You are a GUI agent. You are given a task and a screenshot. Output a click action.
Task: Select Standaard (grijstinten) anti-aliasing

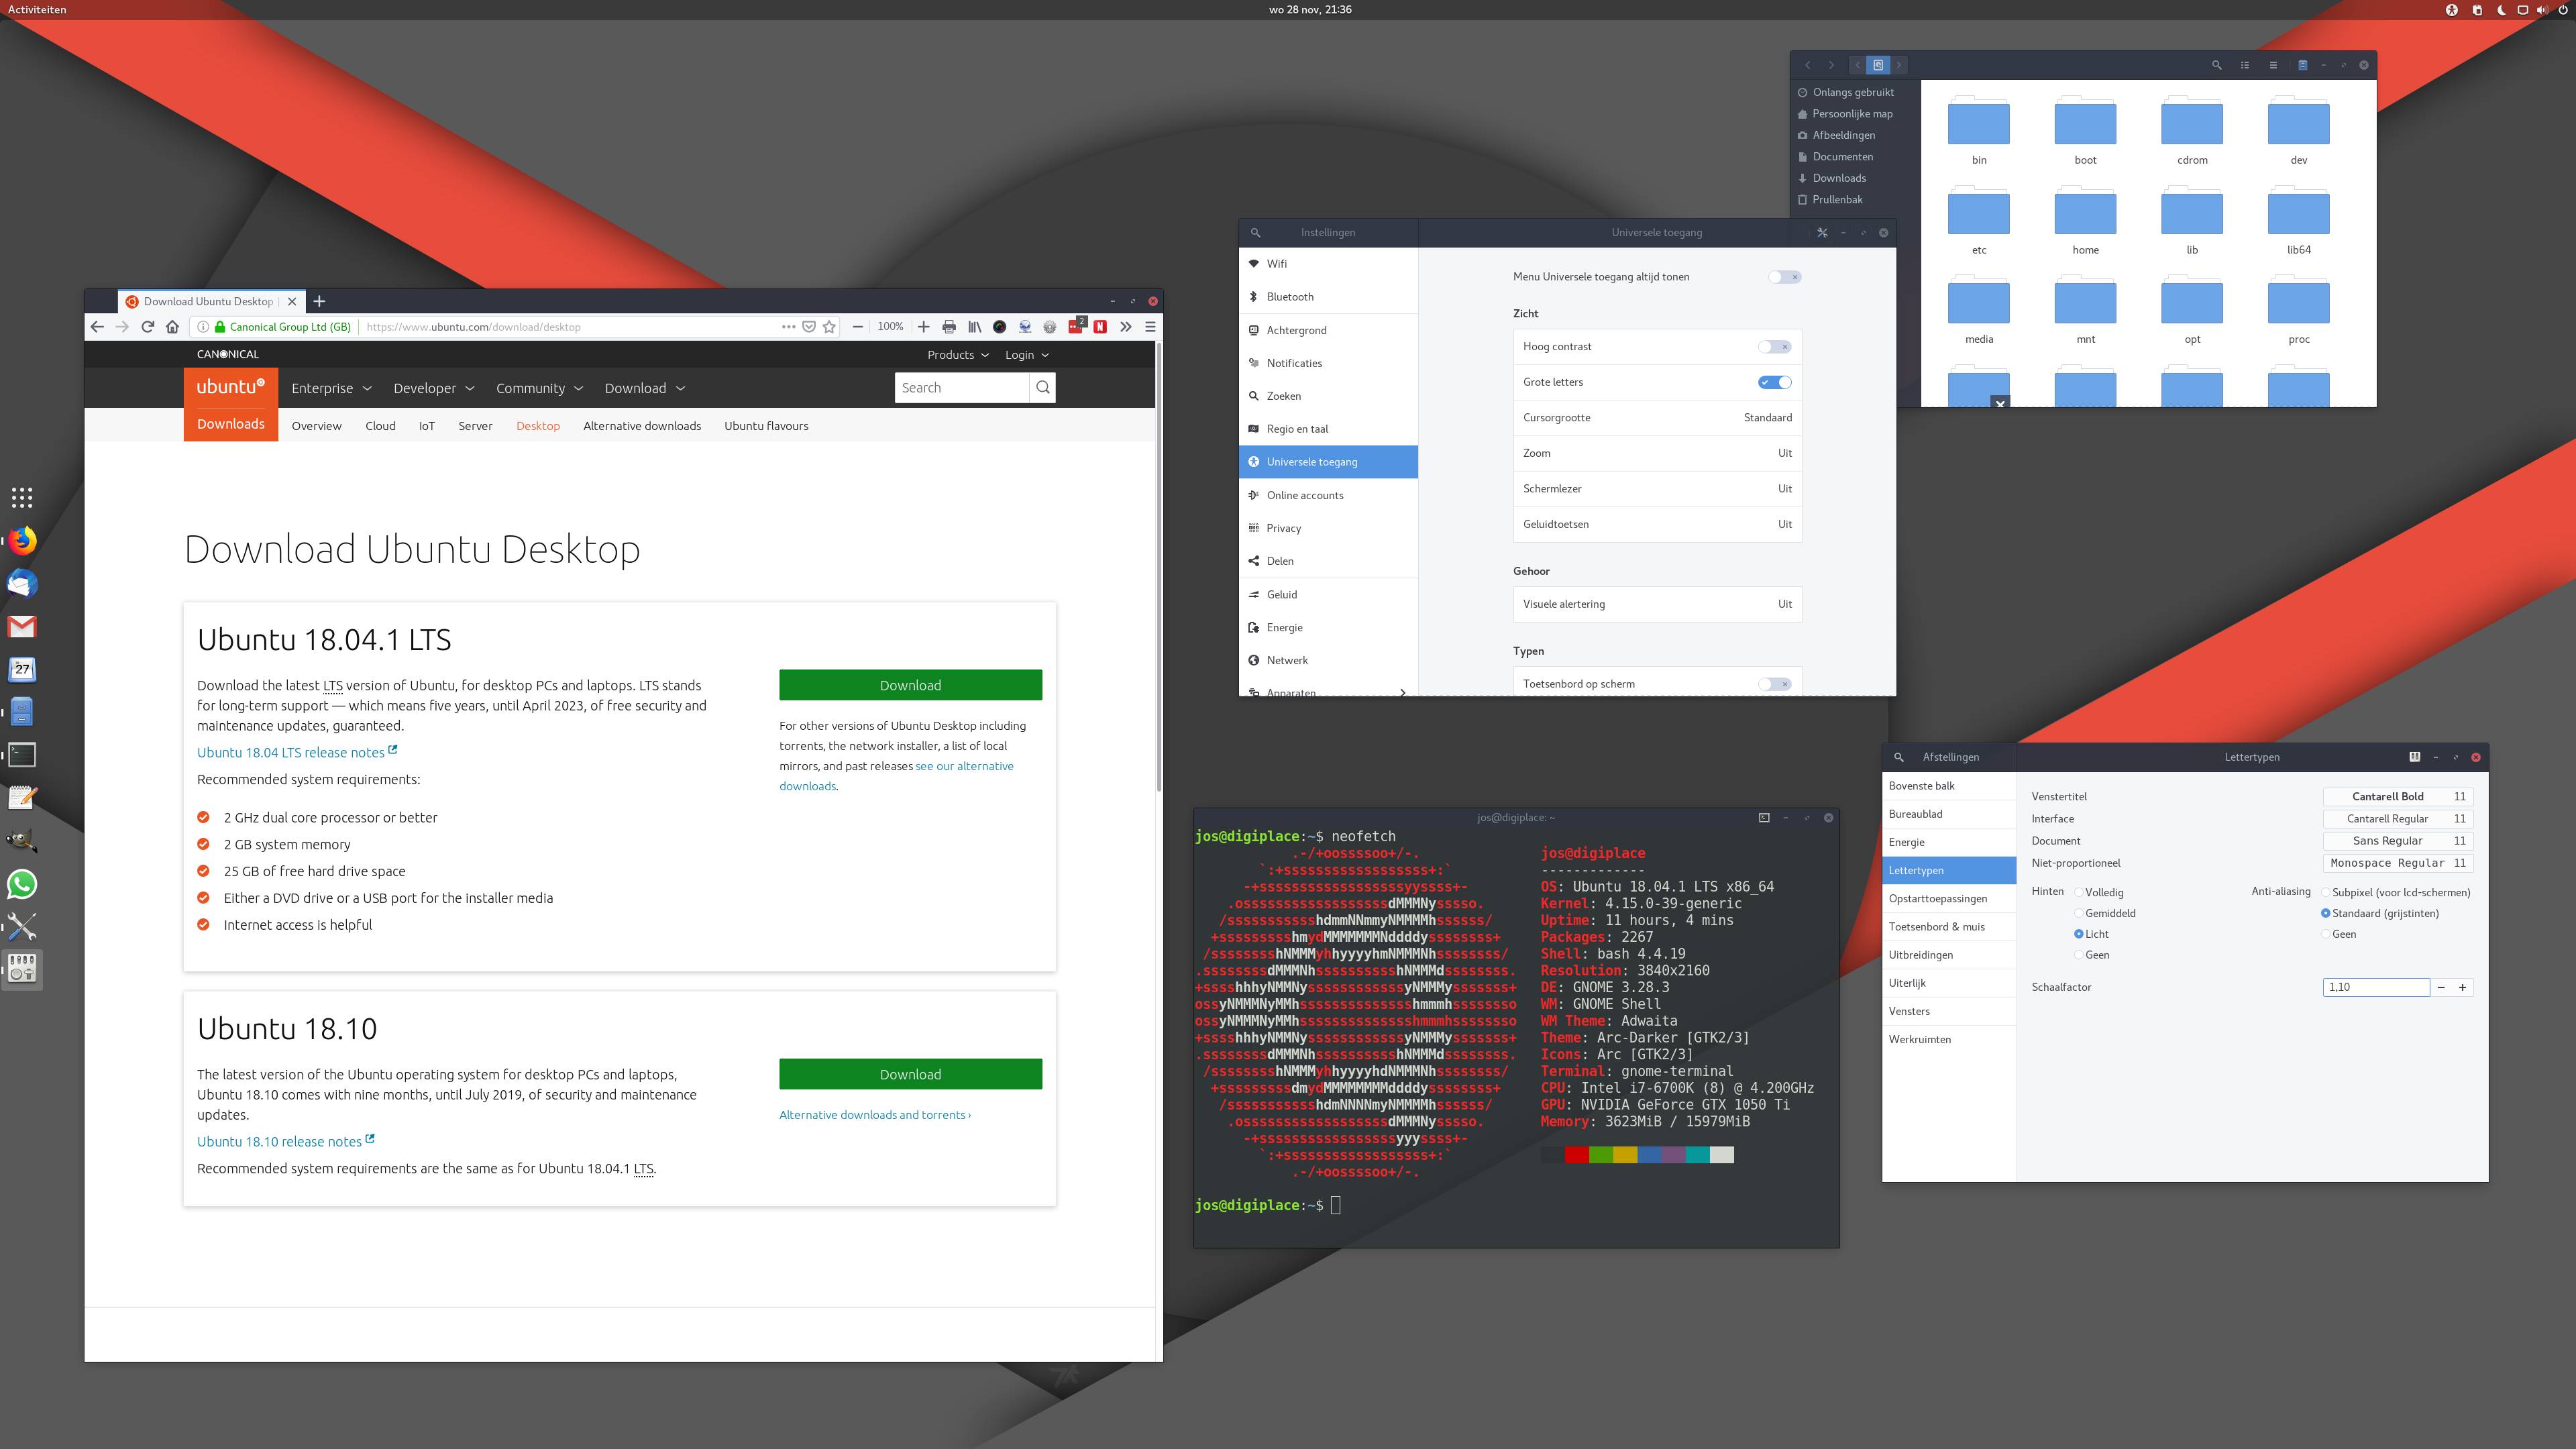(2326, 913)
